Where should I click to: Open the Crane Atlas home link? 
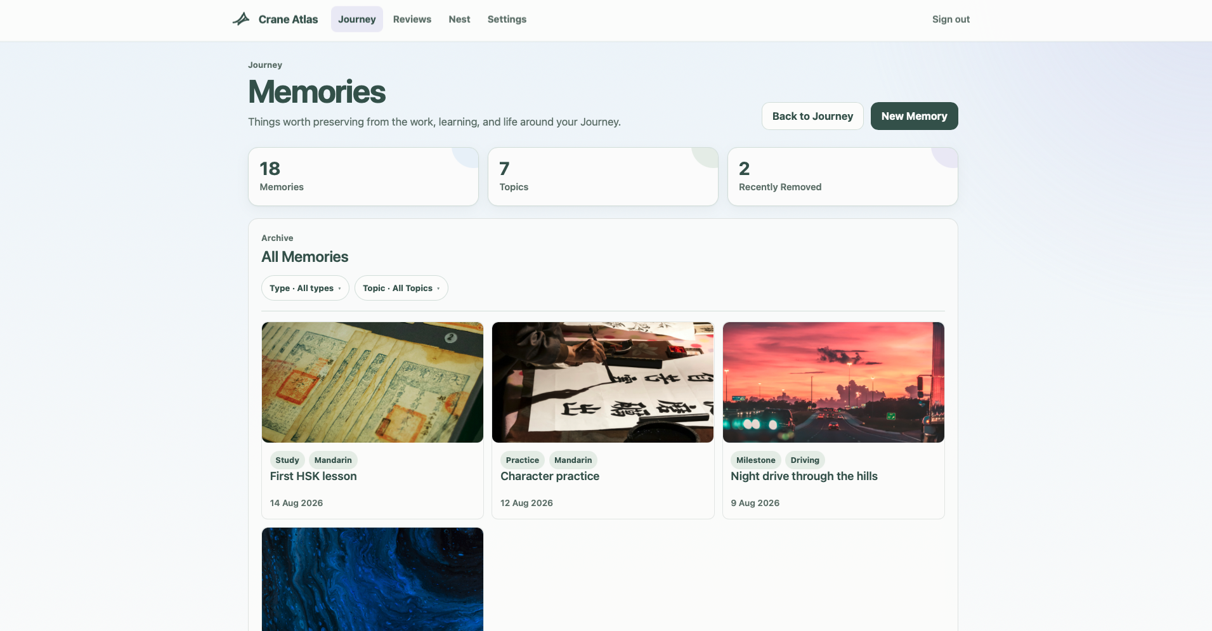pos(275,19)
